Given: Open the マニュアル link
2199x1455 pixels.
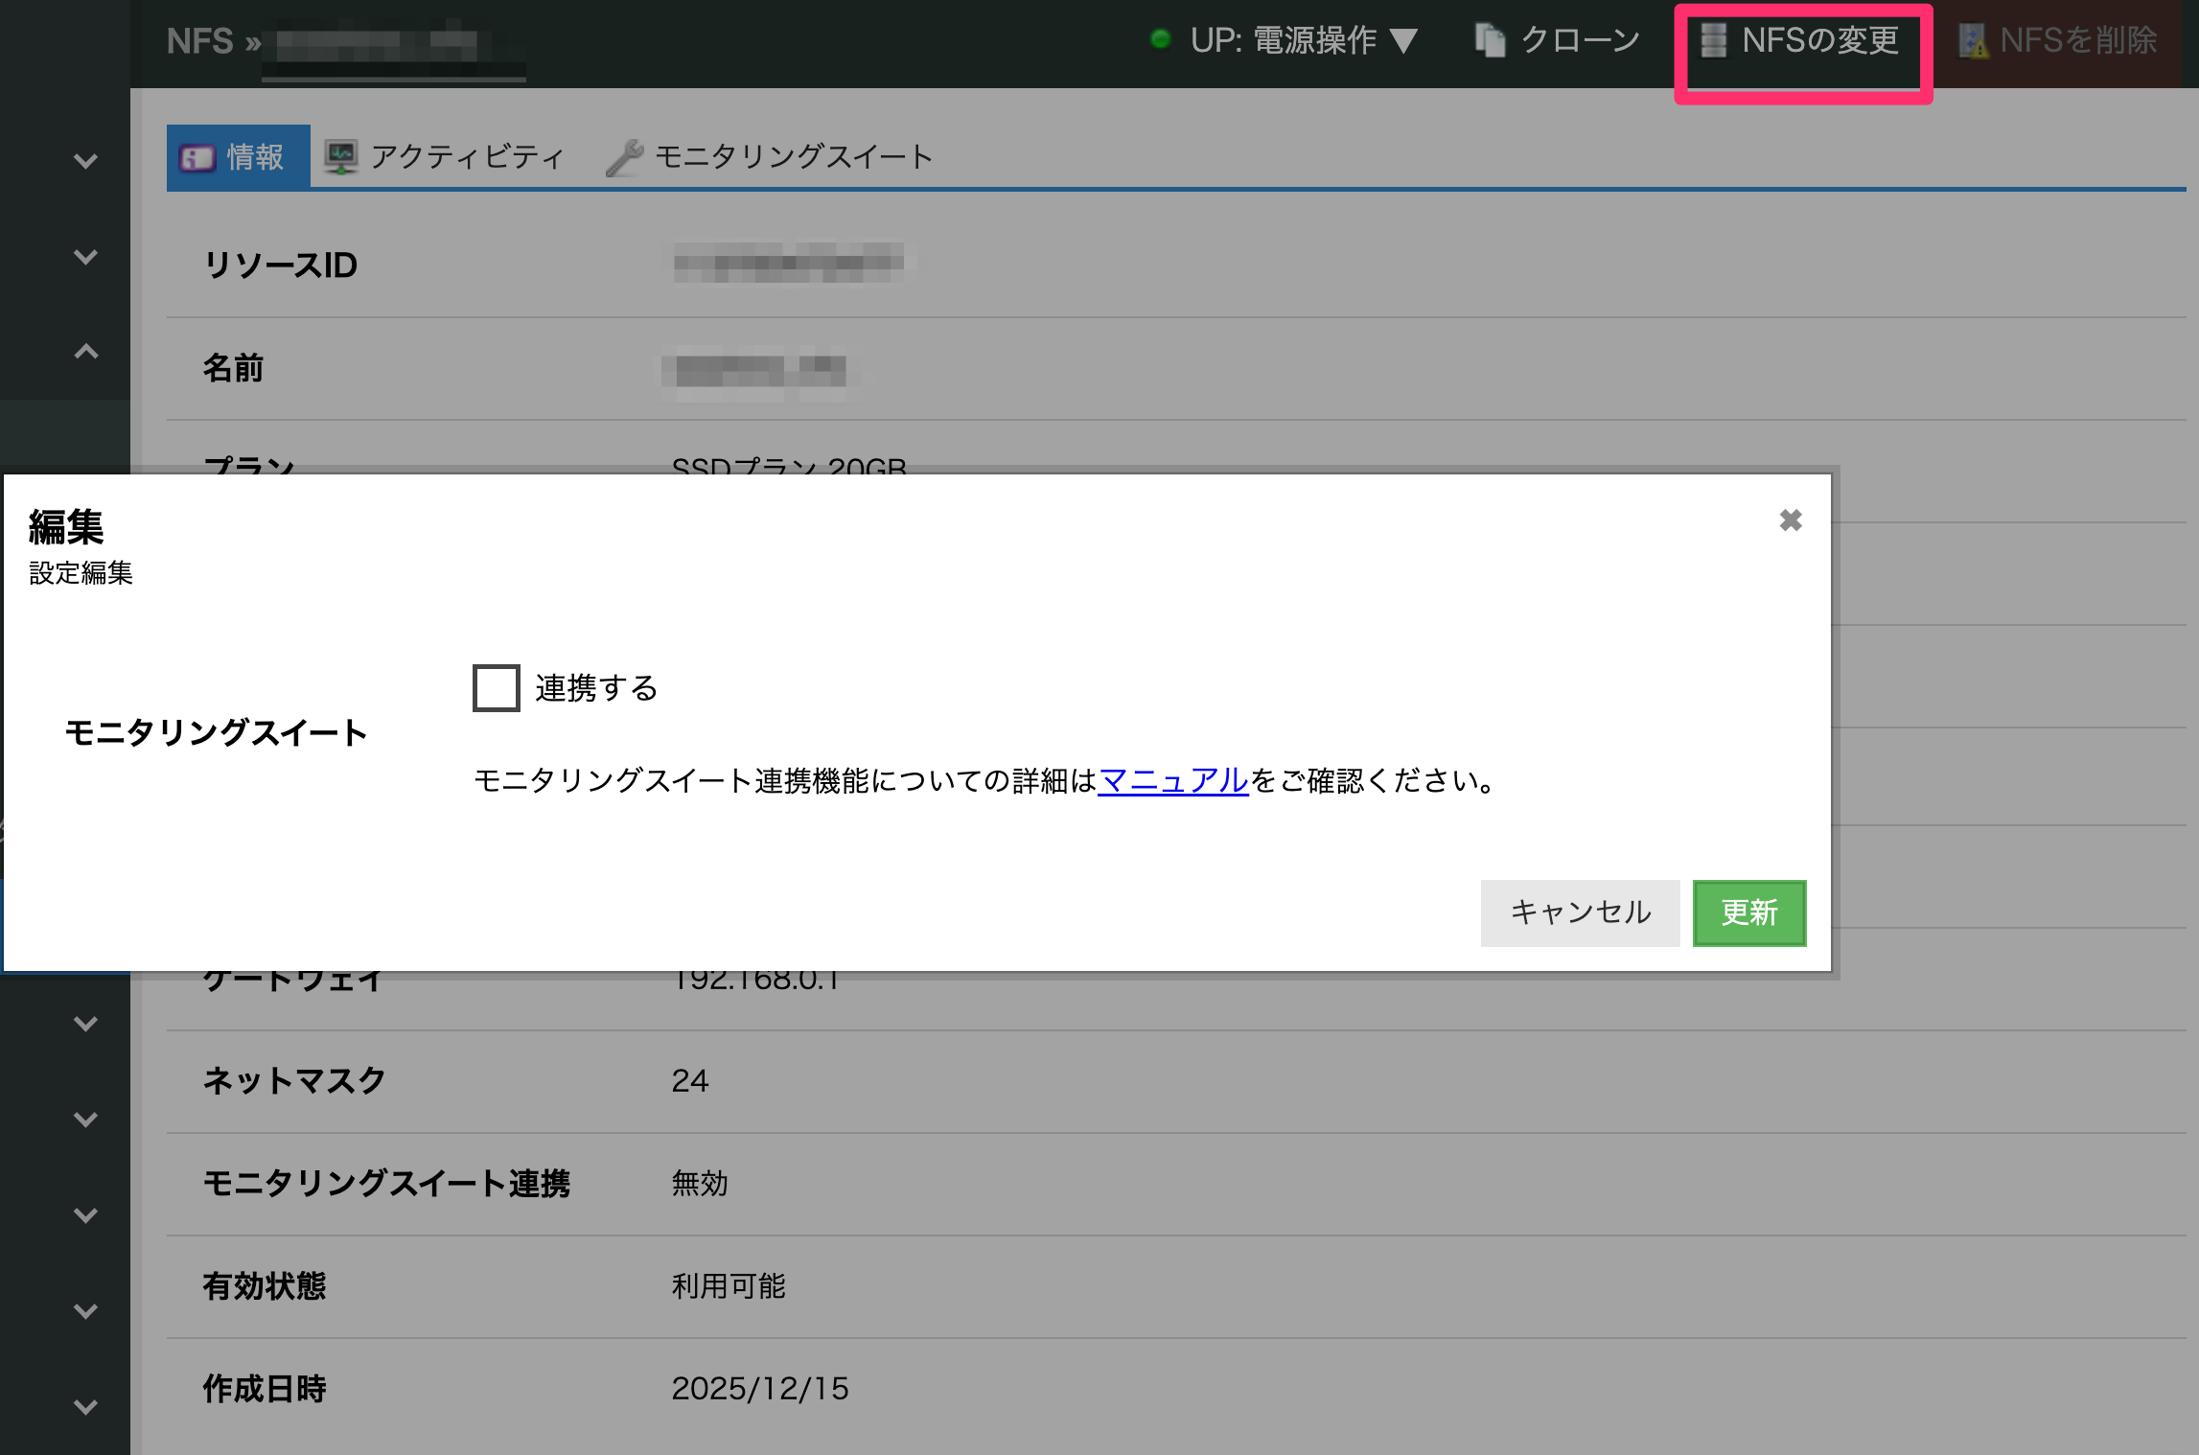Looking at the screenshot, I should click(x=1173, y=780).
